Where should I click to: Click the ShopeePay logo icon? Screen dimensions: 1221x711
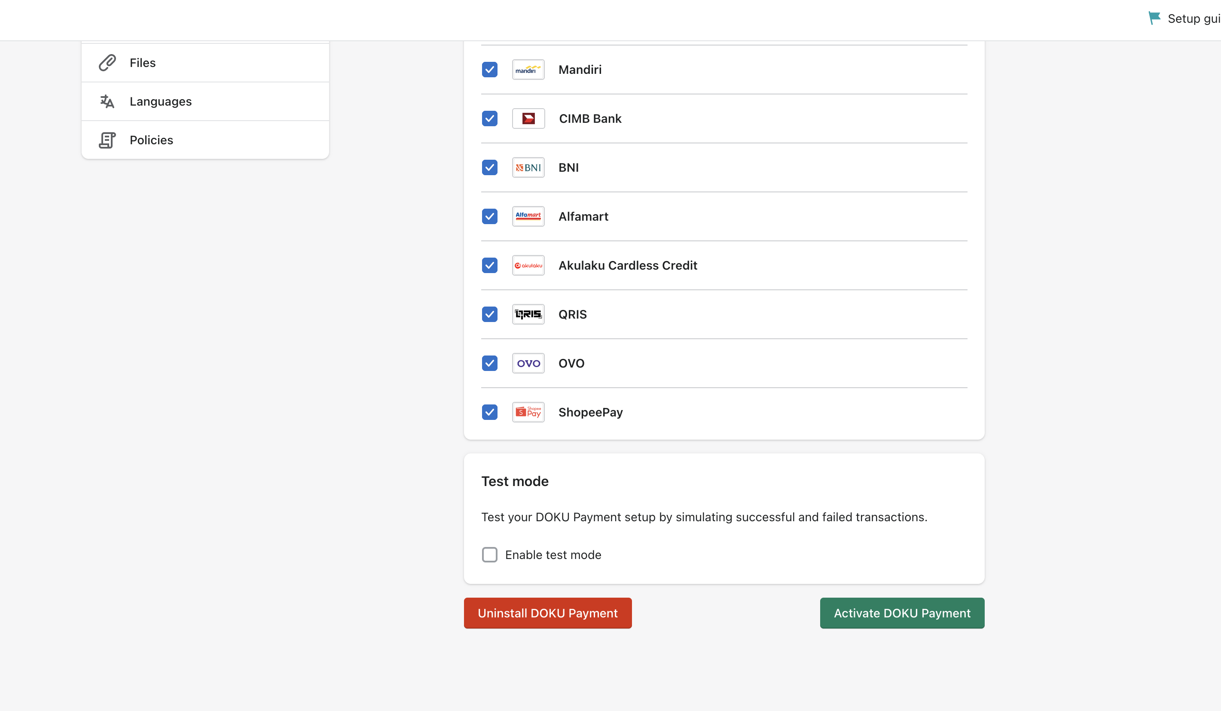528,412
